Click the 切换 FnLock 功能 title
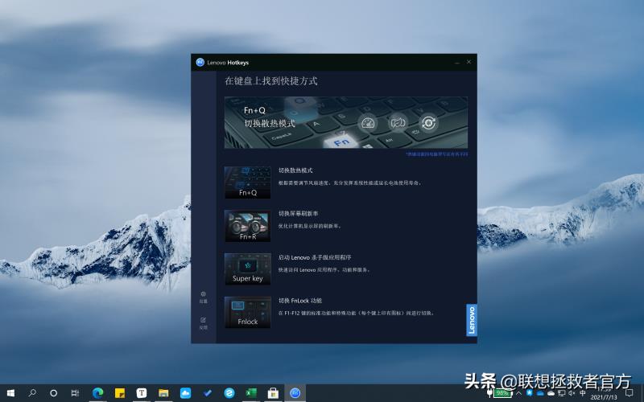The image size is (644, 402). (x=300, y=300)
